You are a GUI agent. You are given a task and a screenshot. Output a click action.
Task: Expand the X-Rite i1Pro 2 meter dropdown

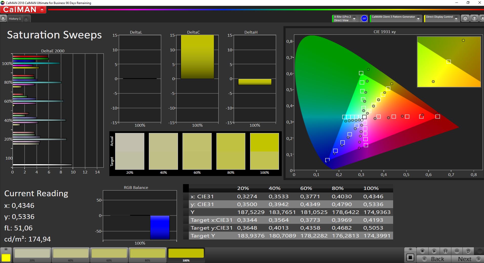354,19
